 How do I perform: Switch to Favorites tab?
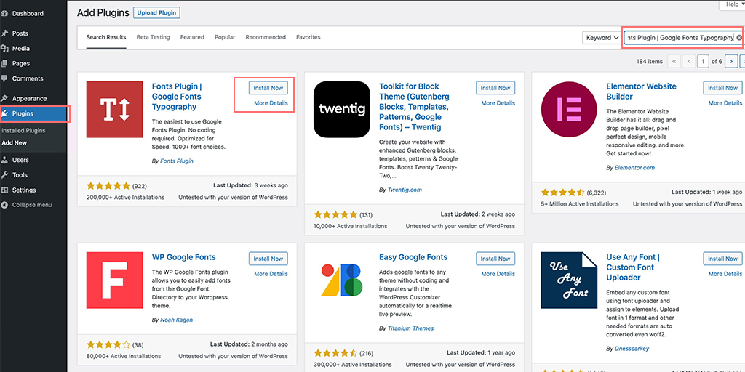(308, 37)
